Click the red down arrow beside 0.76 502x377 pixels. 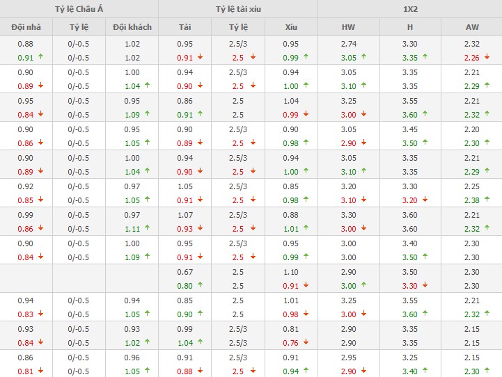coord(305,342)
